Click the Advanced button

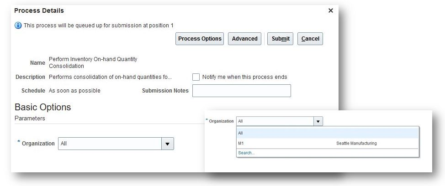click(x=244, y=39)
